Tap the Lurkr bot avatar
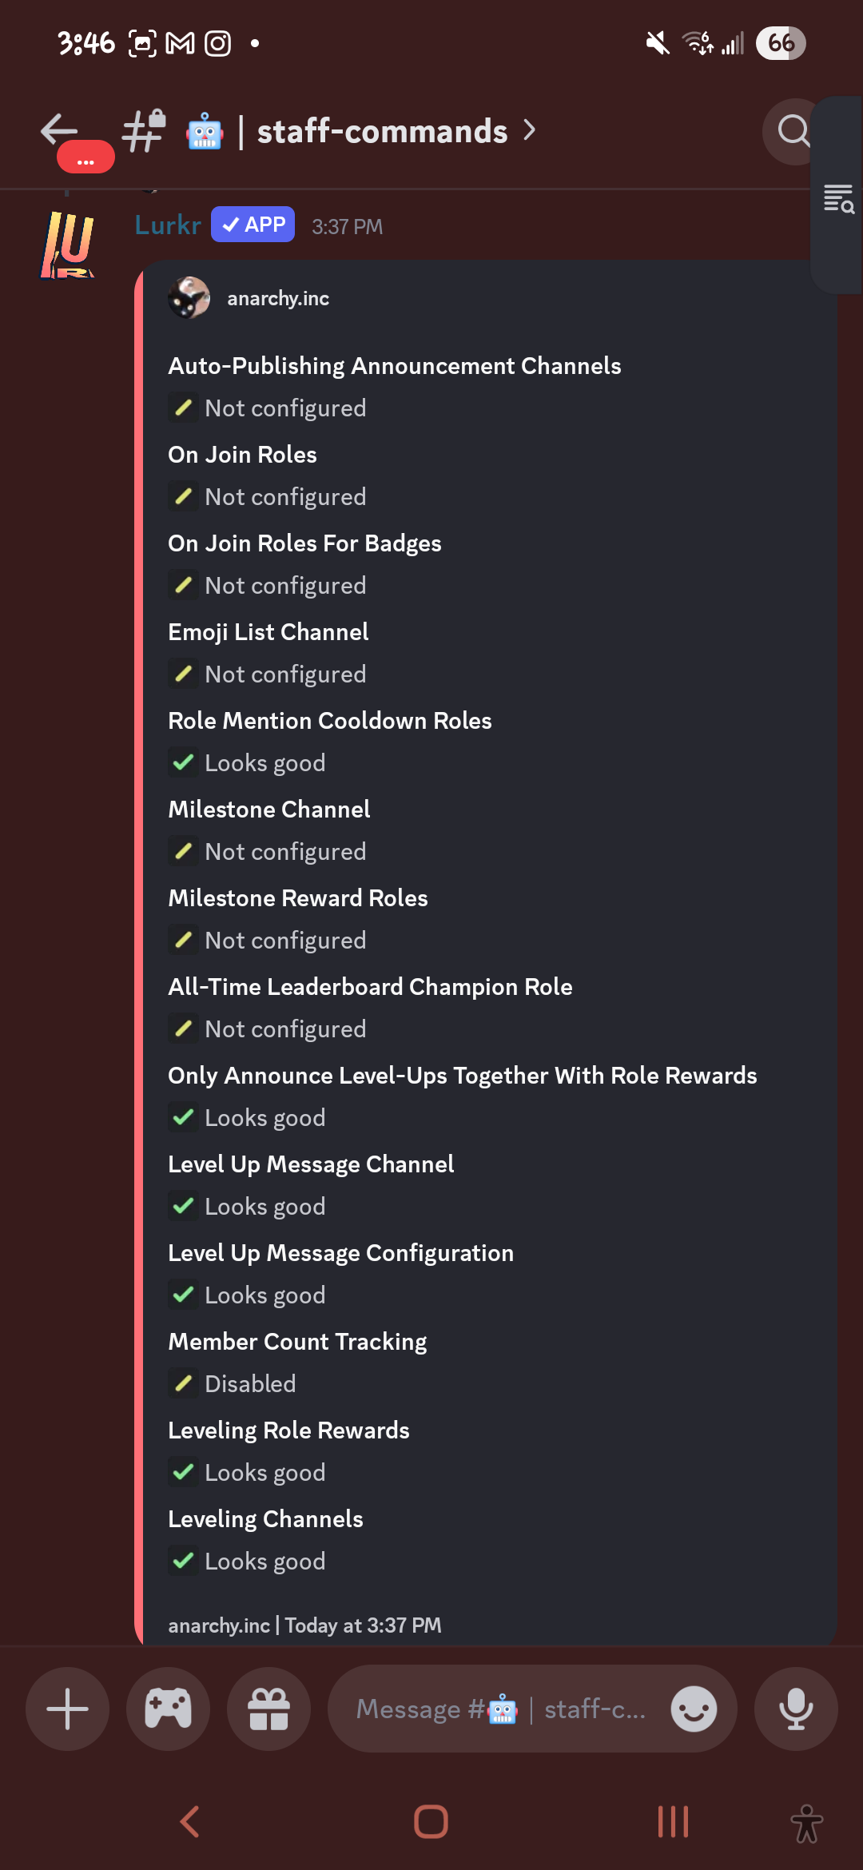 click(x=67, y=245)
